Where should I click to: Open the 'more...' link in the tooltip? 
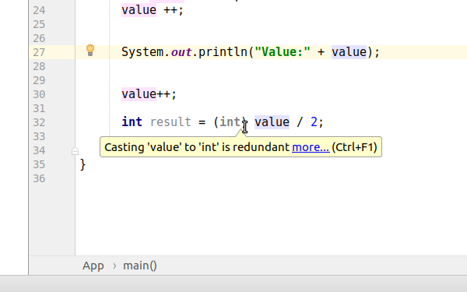click(311, 147)
